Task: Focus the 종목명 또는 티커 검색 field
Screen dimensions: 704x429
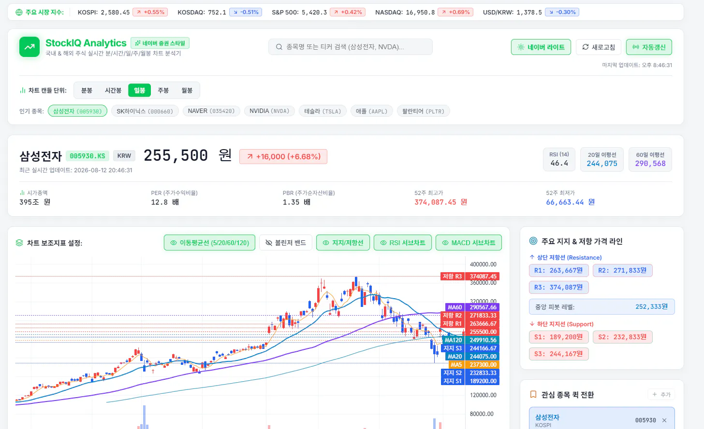Action: (x=351, y=47)
